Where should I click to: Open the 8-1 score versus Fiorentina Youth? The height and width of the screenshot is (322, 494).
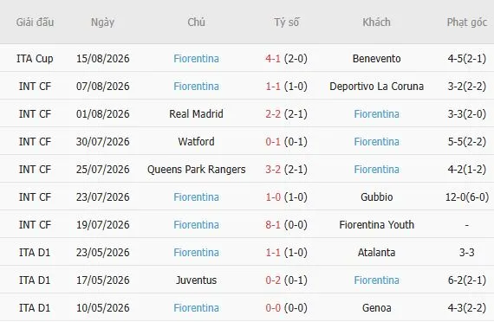pyautogui.click(x=273, y=225)
